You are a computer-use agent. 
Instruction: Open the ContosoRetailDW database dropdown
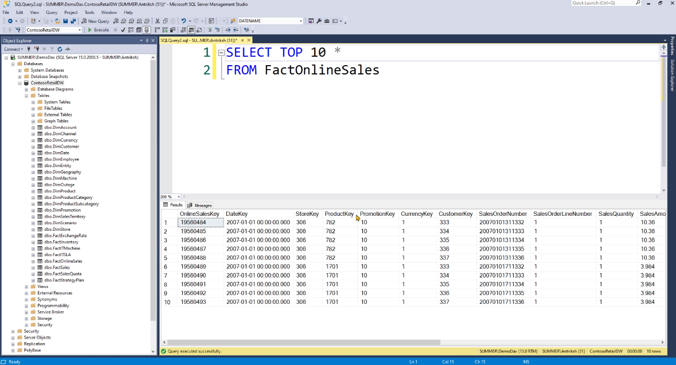pyautogui.click(x=80, y=30)
